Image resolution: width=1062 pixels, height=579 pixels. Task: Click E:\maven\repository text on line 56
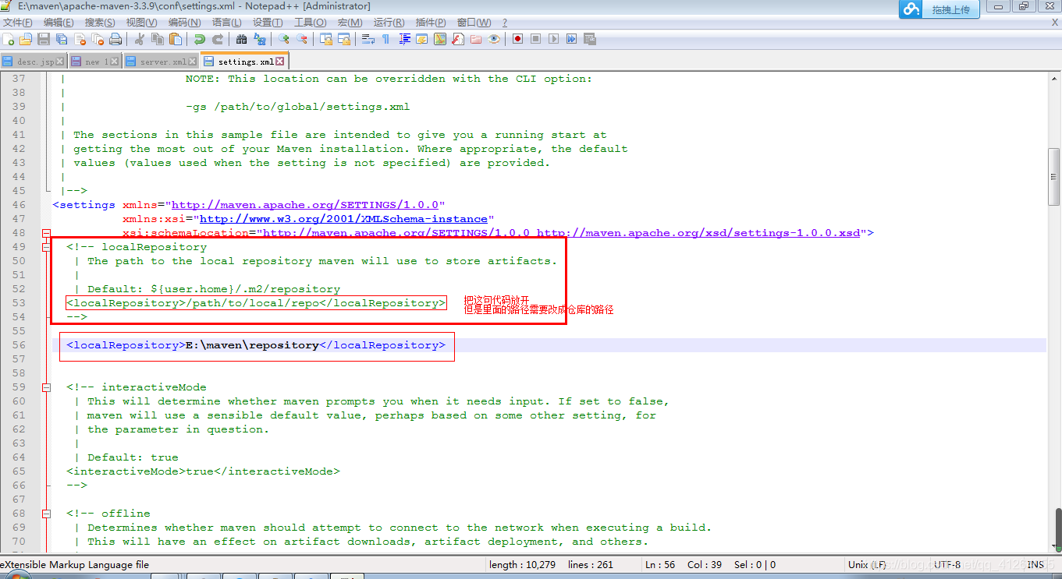point(252,345)
